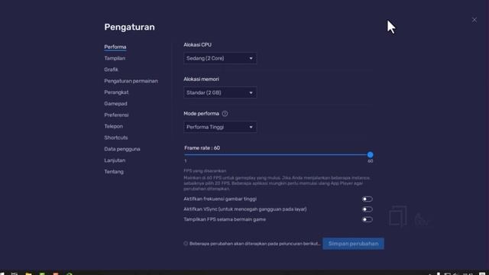The width and height of the screenshot is (489, 275).
Task: Click the "FPS yang disarankan" text
Action: point(205,171)
